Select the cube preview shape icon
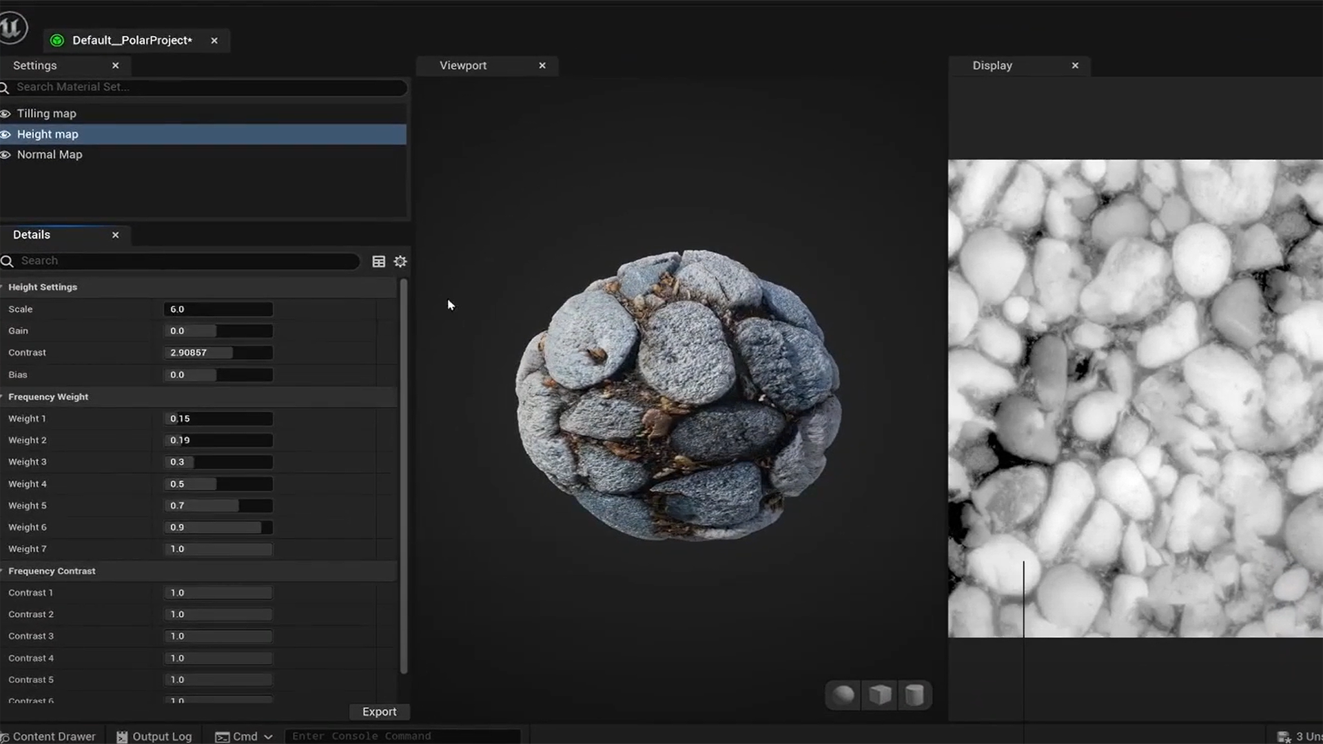Screen dimensions: 1323x744 pyautogui.click(x=879, y=695)
